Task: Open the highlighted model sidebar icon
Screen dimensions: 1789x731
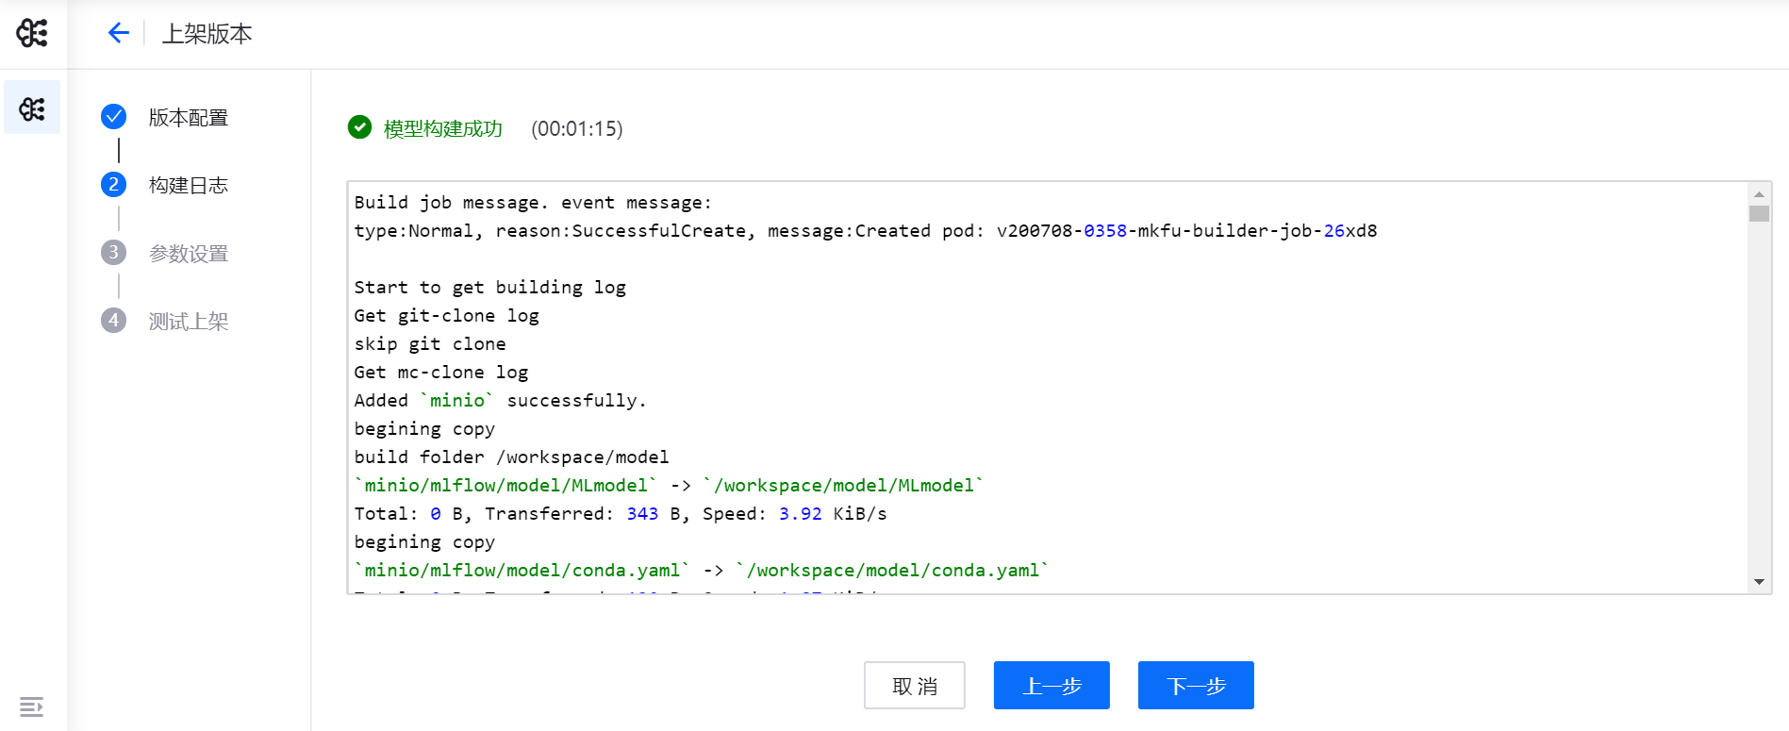Action: (x=32, y=108)
